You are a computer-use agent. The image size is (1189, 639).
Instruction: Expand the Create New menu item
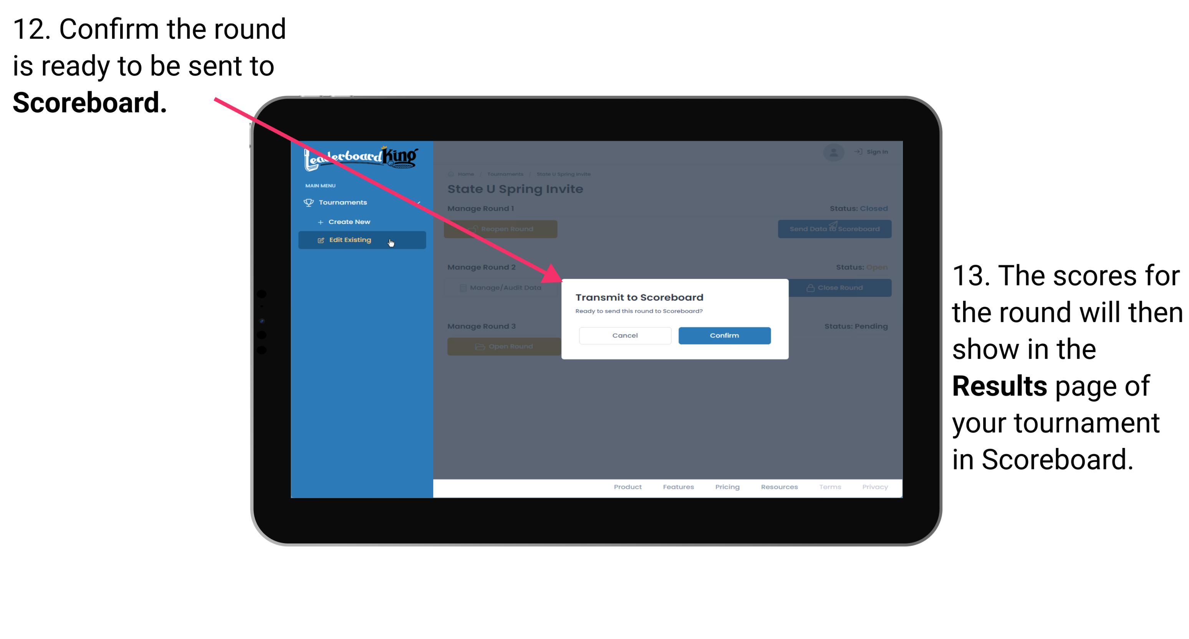[350, 222]
